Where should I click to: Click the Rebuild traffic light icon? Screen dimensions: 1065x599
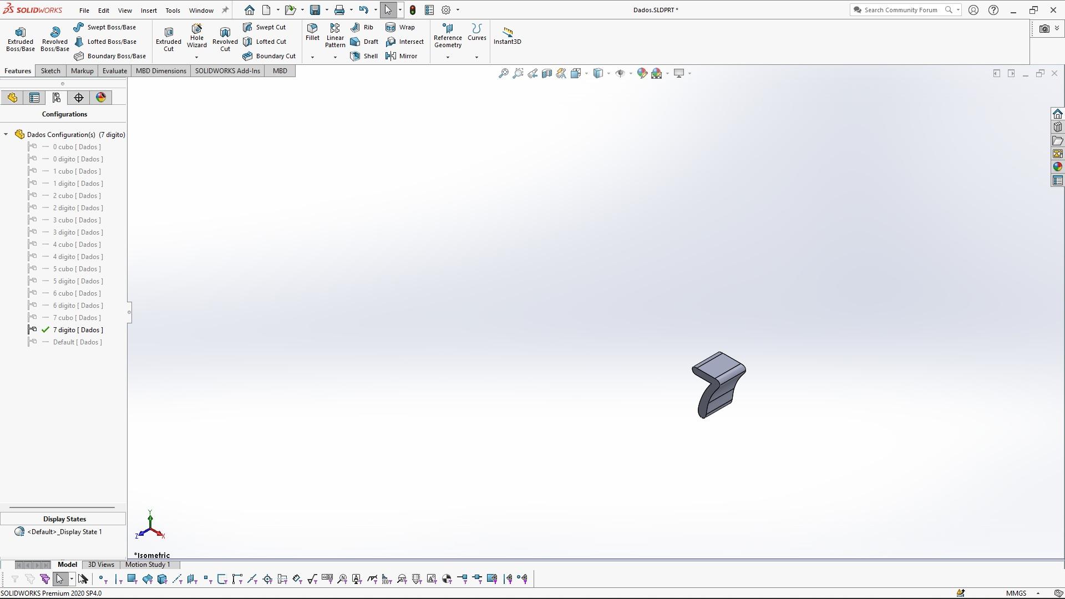[x=413, y=10]
